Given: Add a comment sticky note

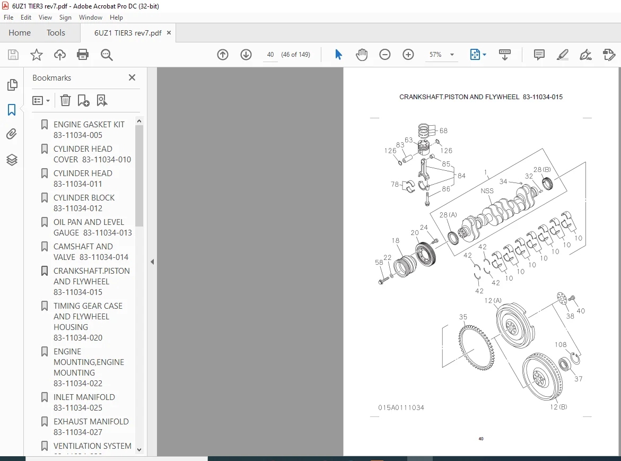Looking at the screenshot, I should tap(539, 55).
